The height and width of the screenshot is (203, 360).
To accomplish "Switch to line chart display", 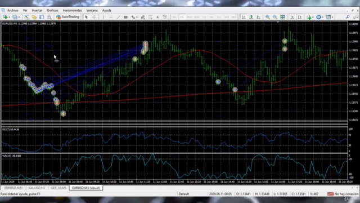I will pyautogui.click(x=259, y=17).
